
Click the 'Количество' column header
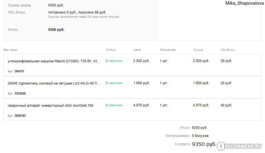pos(168,50)
